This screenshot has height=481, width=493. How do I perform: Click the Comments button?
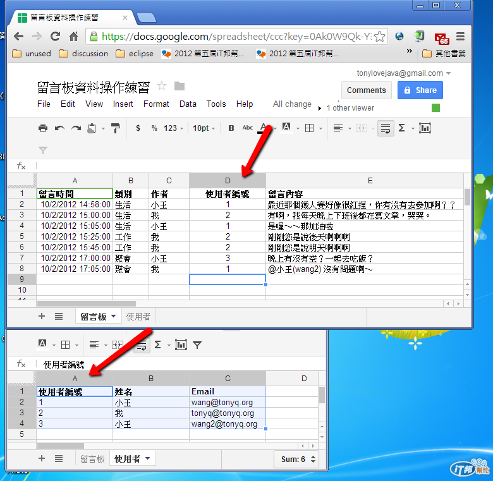(x=367, y=90)
